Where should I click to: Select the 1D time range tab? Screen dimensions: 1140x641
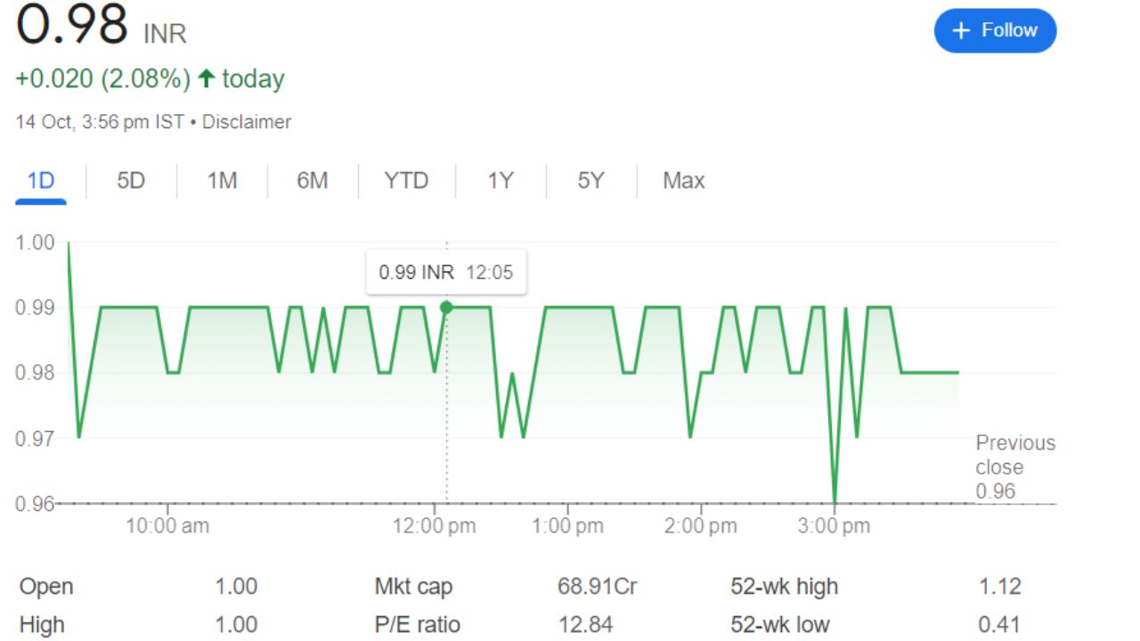pyautogui.click(x=41, y=181)
